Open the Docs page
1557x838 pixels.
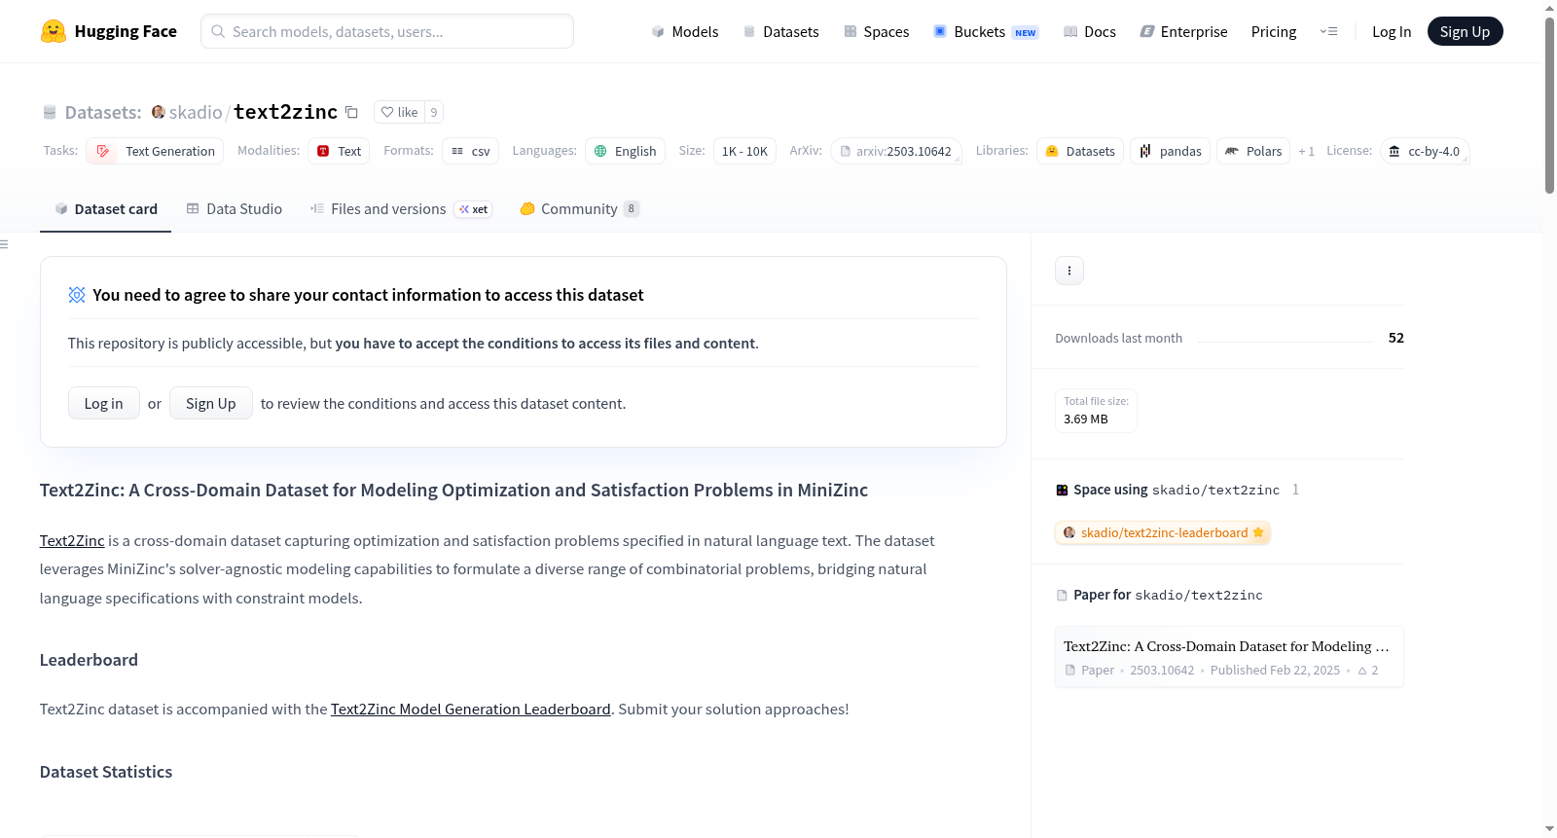pyautogui.click(x=1090, y=31)
